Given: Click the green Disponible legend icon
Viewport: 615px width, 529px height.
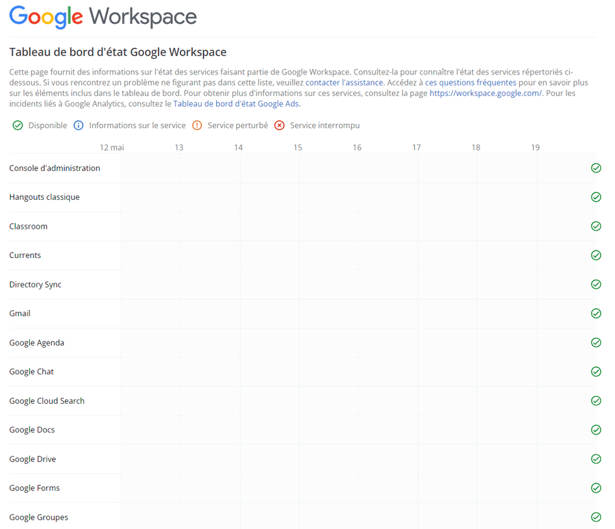Looking at the screenshot, I should pyautogui.click(x=18, y=125).
